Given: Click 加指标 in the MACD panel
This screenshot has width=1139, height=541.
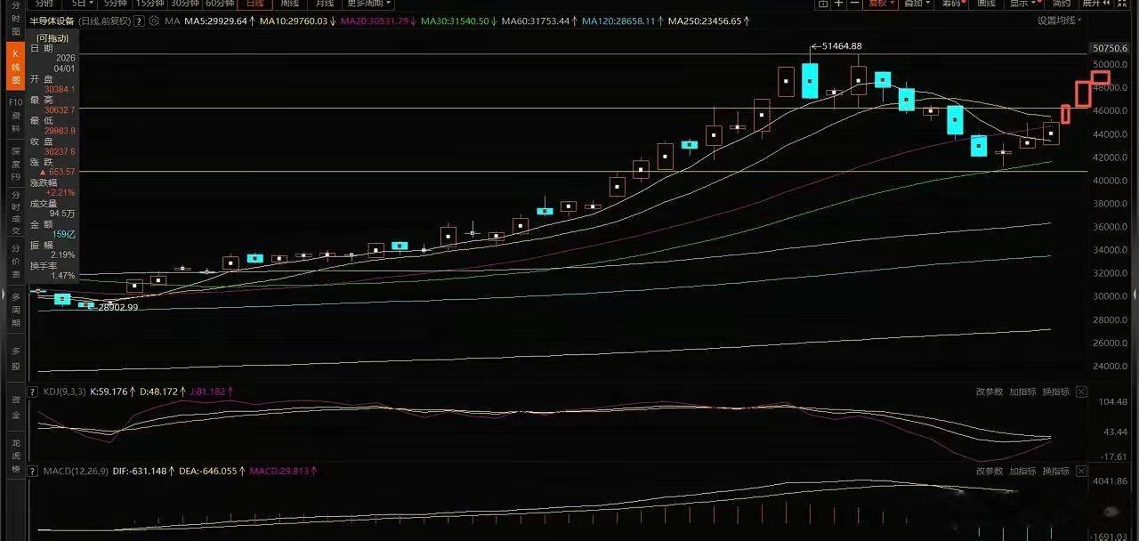Looking at the screenshot, I should coord(1022,471).
